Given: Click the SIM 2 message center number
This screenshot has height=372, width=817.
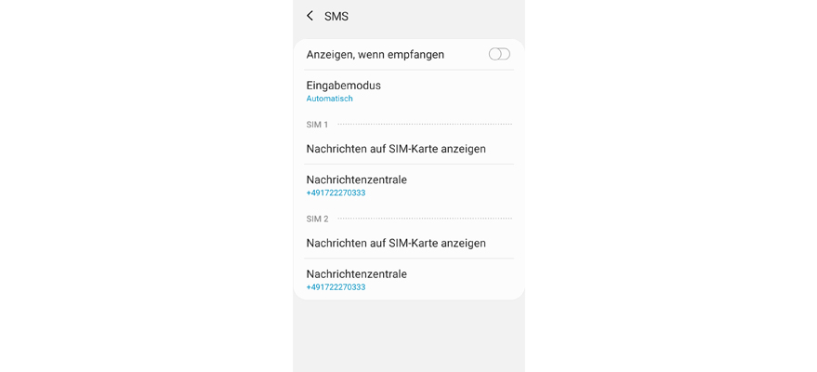Looking at the screenshot, I should [336, 287].
